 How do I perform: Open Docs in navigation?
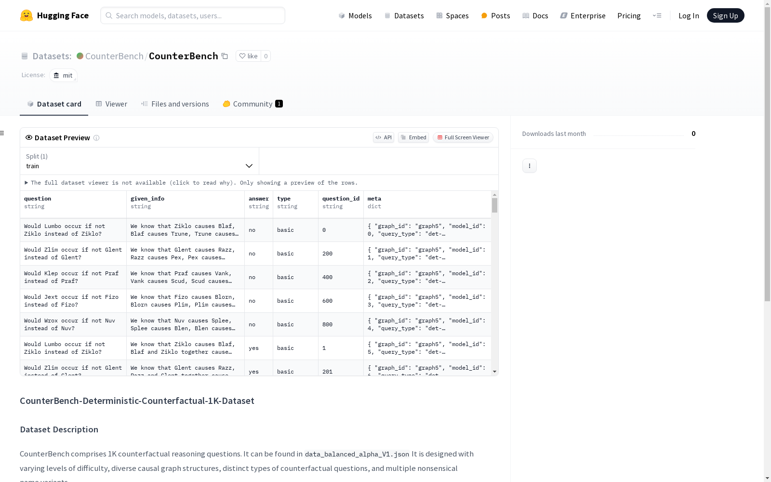click(x=535, y=15)
